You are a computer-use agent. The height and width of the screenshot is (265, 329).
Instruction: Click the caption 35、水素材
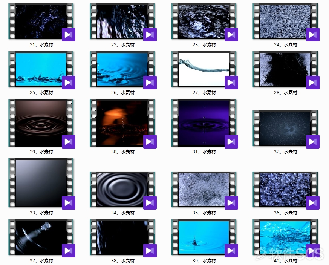[x=204, y=213]
